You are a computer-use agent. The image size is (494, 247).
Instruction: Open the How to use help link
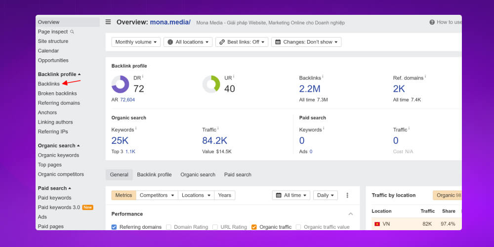(x=449, y=22)
